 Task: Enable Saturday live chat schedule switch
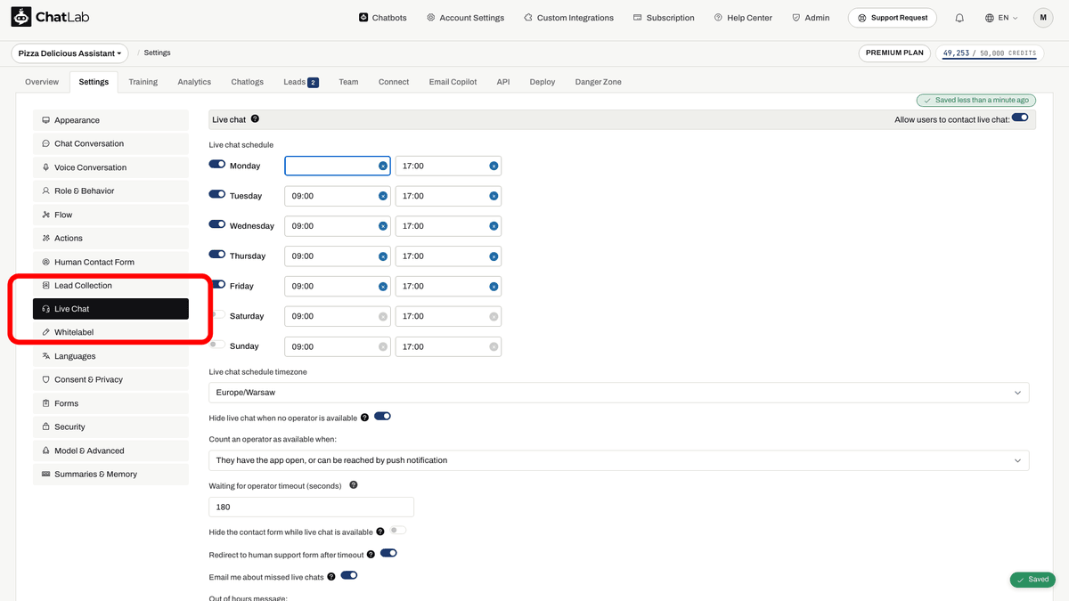coord(217,314)
